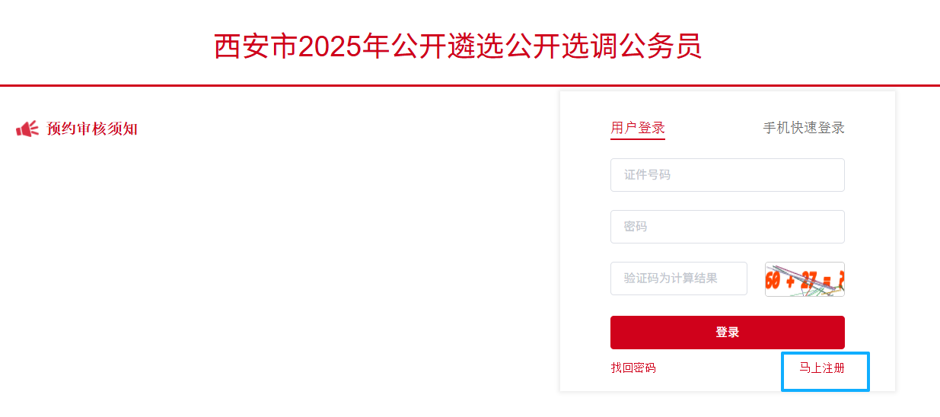The height and width of the screenshot is (417, 940).
Task: Click the red megaphone announcement icon
Action: coord(27,129)
